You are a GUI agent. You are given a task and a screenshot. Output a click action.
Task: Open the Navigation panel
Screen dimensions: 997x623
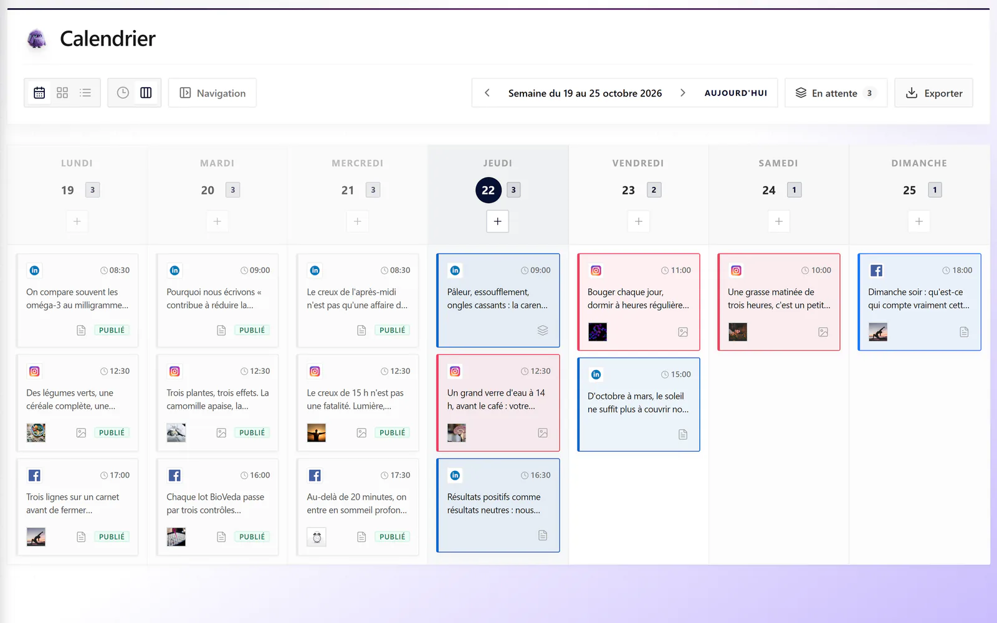[x=212, y=93]
